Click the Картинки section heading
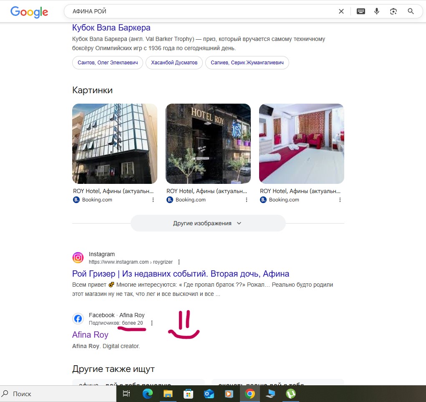This screenshot has width=426, height=402. (x=92, y=90)
